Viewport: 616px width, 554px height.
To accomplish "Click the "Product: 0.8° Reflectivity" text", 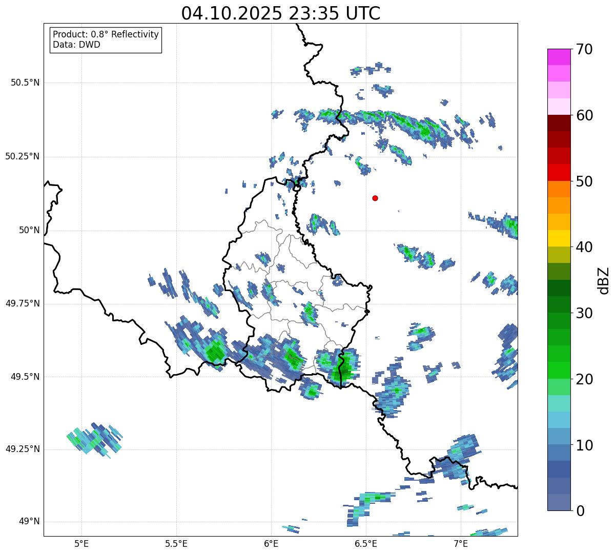I will click(106, 34).
